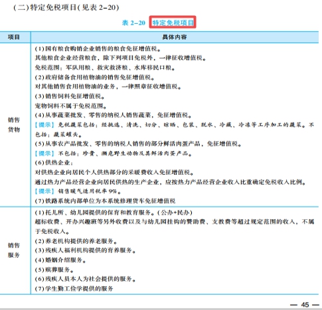Click the line about 政府储备食用植物油
The height and width of the screenshot is (310, 322).
click(94, 77)
